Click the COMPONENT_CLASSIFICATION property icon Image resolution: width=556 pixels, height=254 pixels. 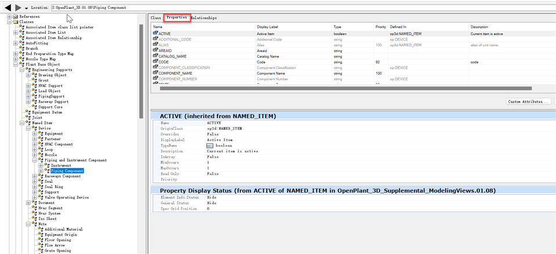coord(155,67)
